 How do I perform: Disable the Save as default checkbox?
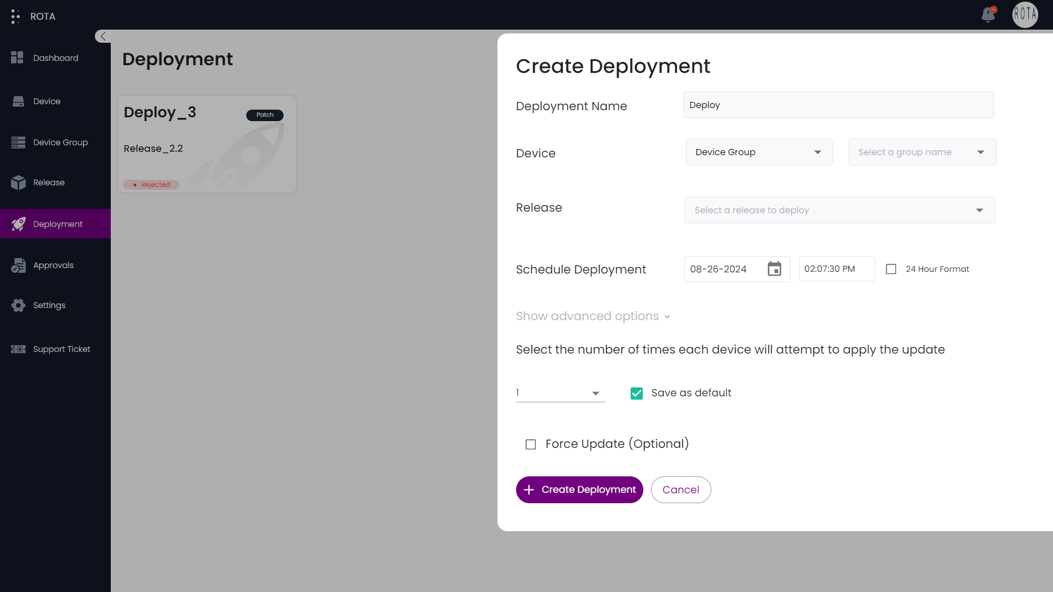click(636, 393)
